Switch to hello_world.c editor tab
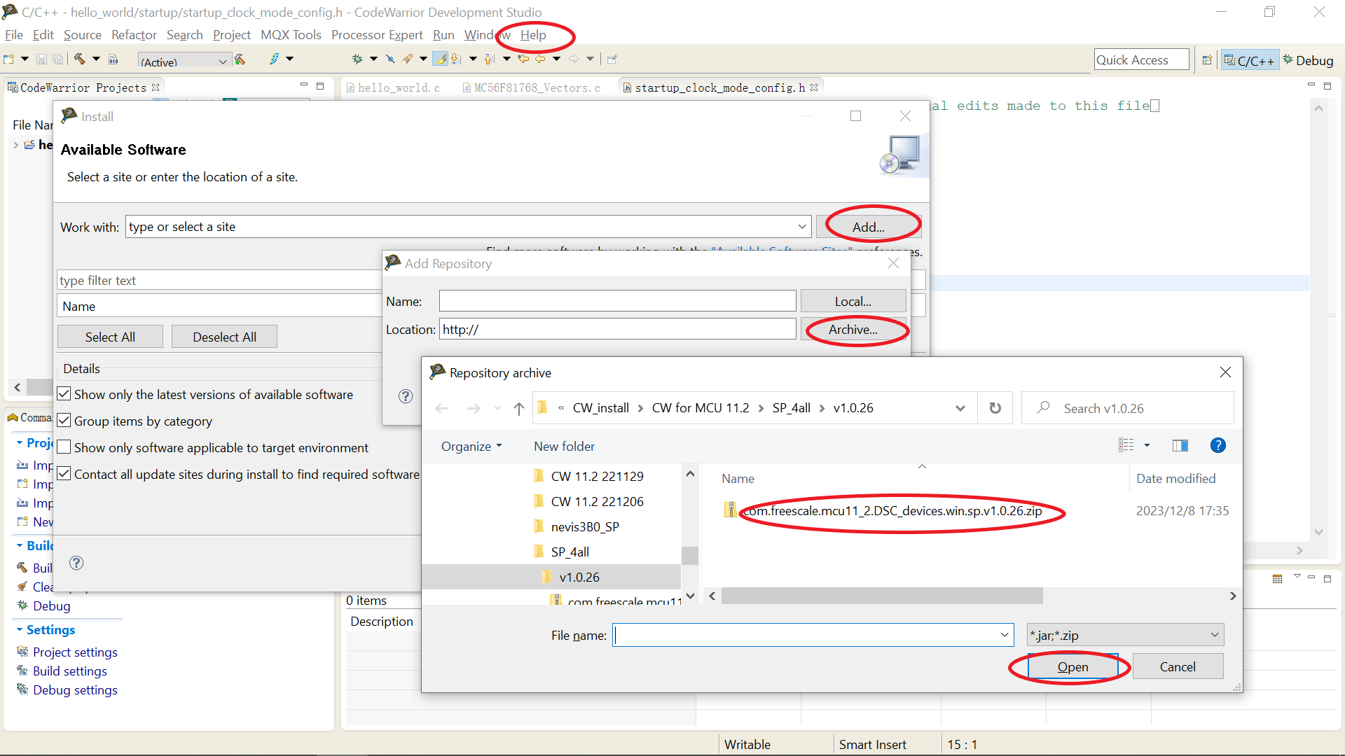Image resolution: width=1345 pixels, height=756 pixels. coord(393,87)
